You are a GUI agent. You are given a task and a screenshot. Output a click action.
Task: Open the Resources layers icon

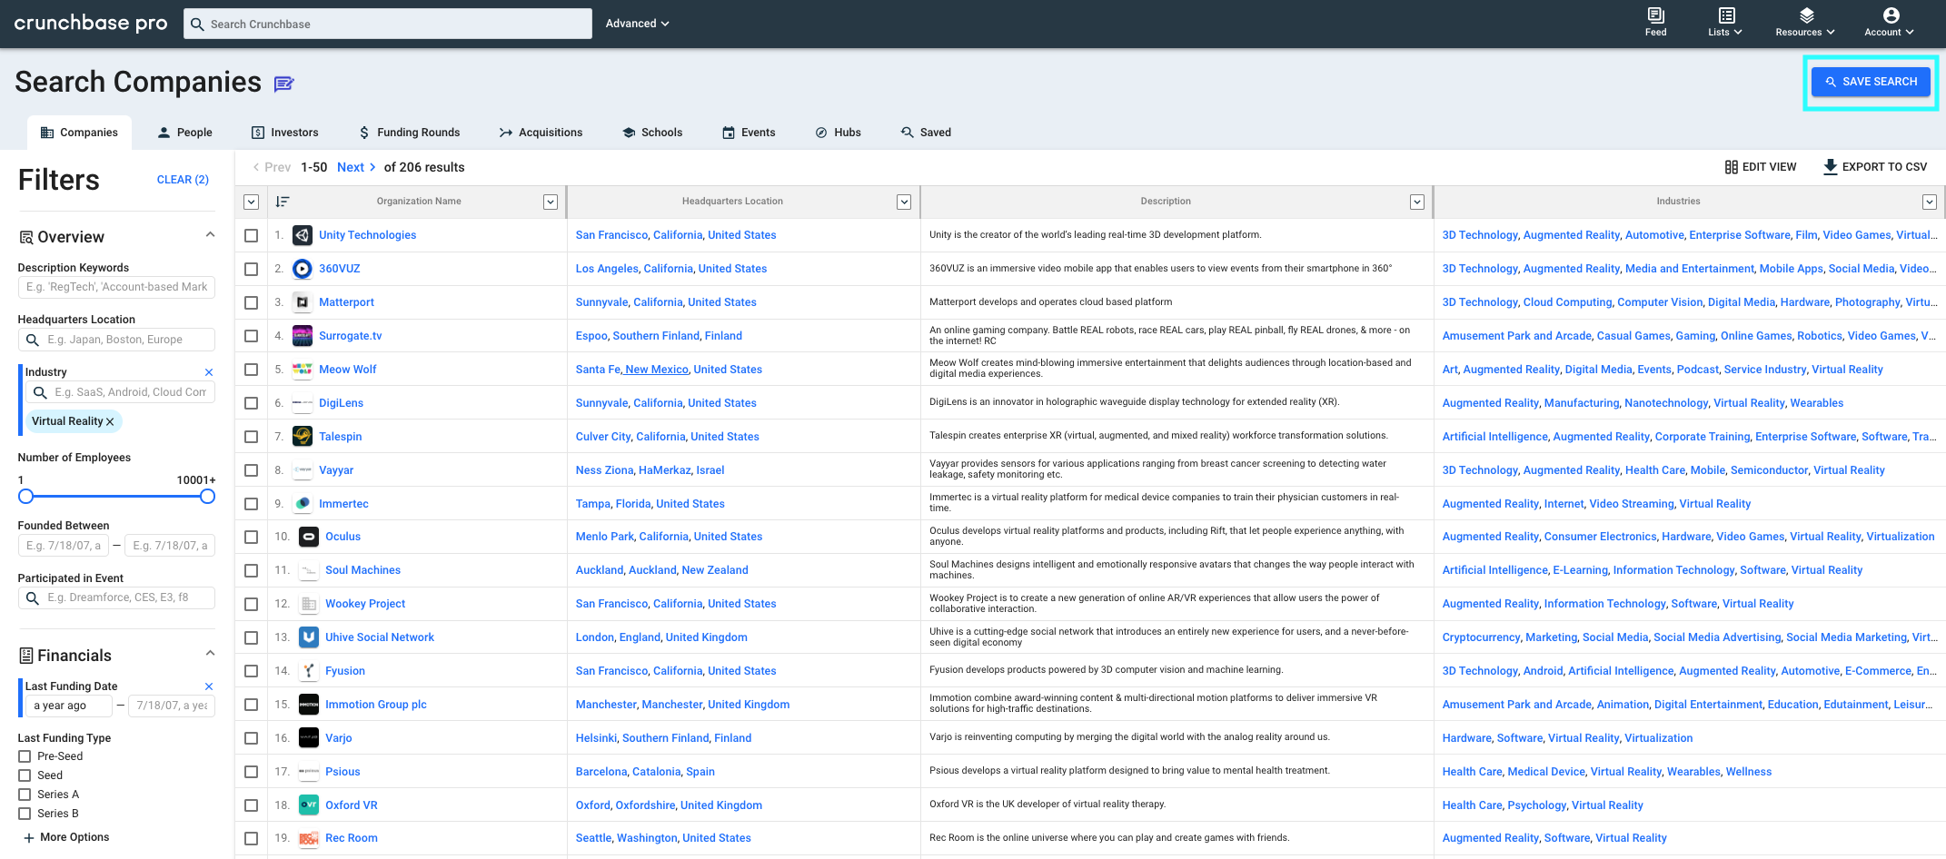tap(1806, 15)
